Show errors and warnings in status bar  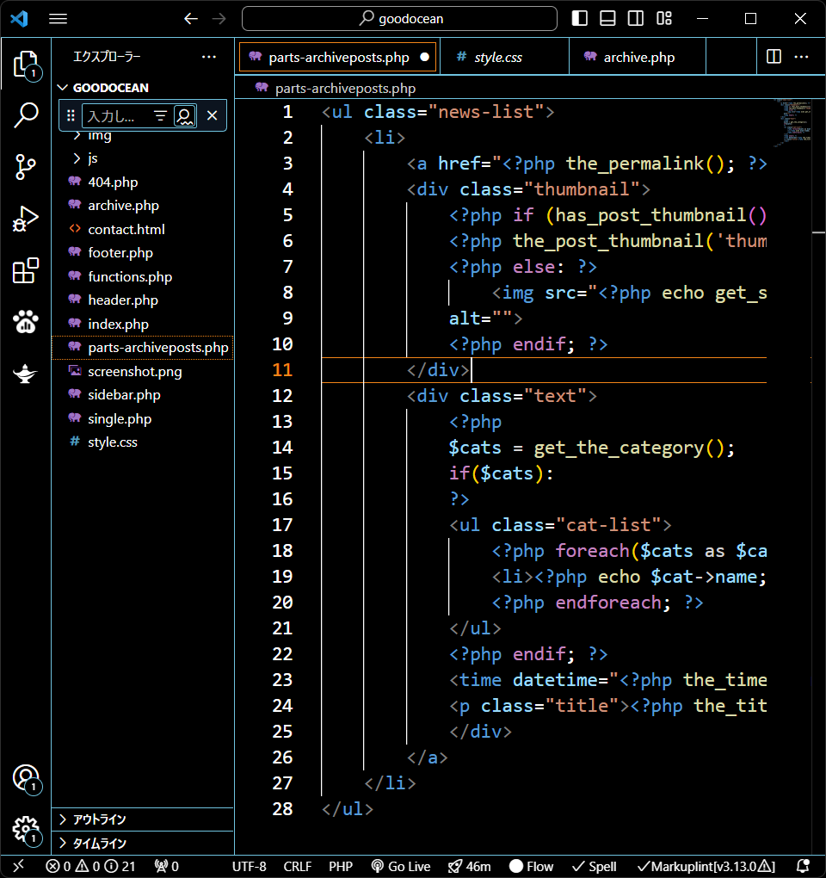pos(90,866)
